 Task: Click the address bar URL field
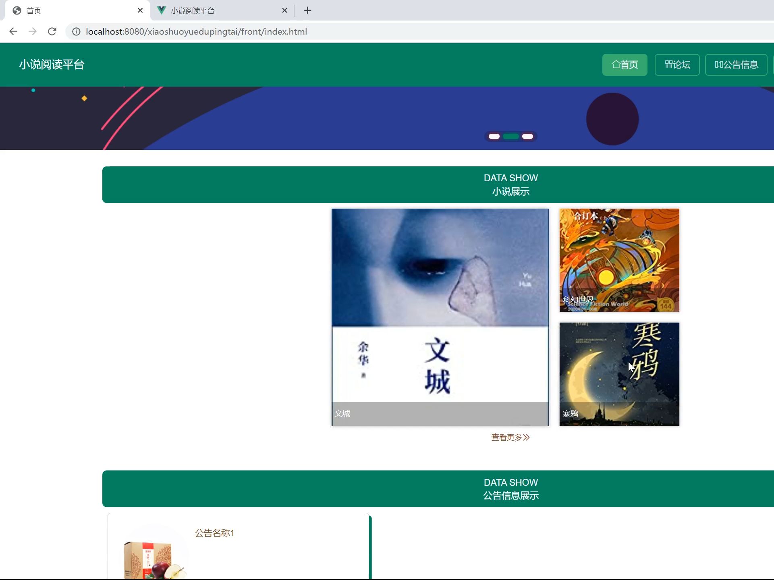419,31
